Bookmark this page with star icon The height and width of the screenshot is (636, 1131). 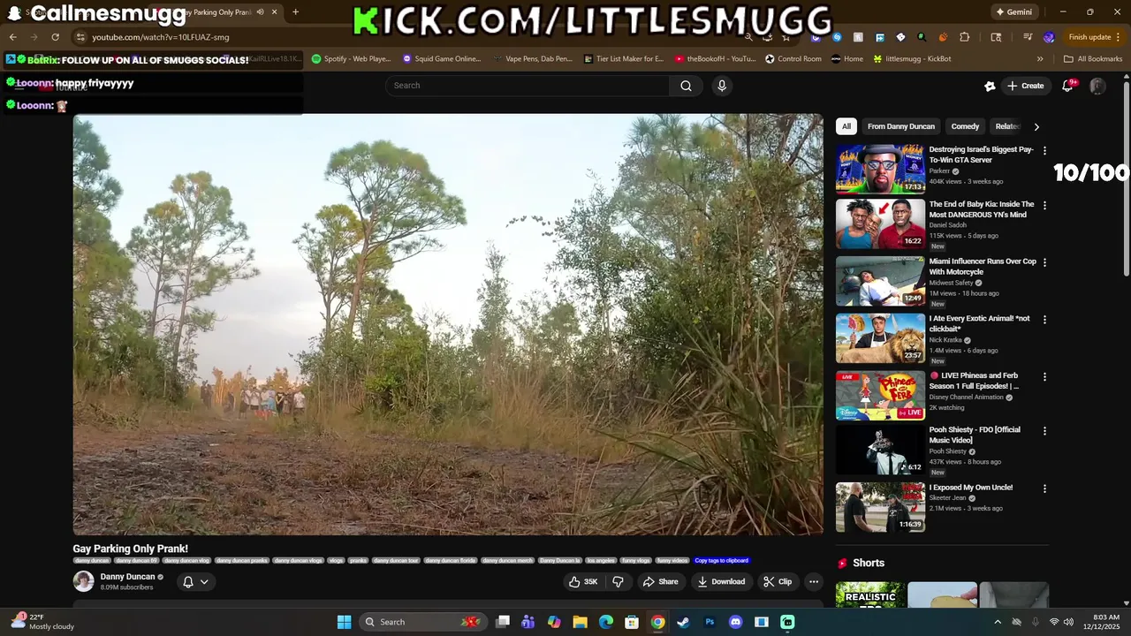[x=786, y=37]
